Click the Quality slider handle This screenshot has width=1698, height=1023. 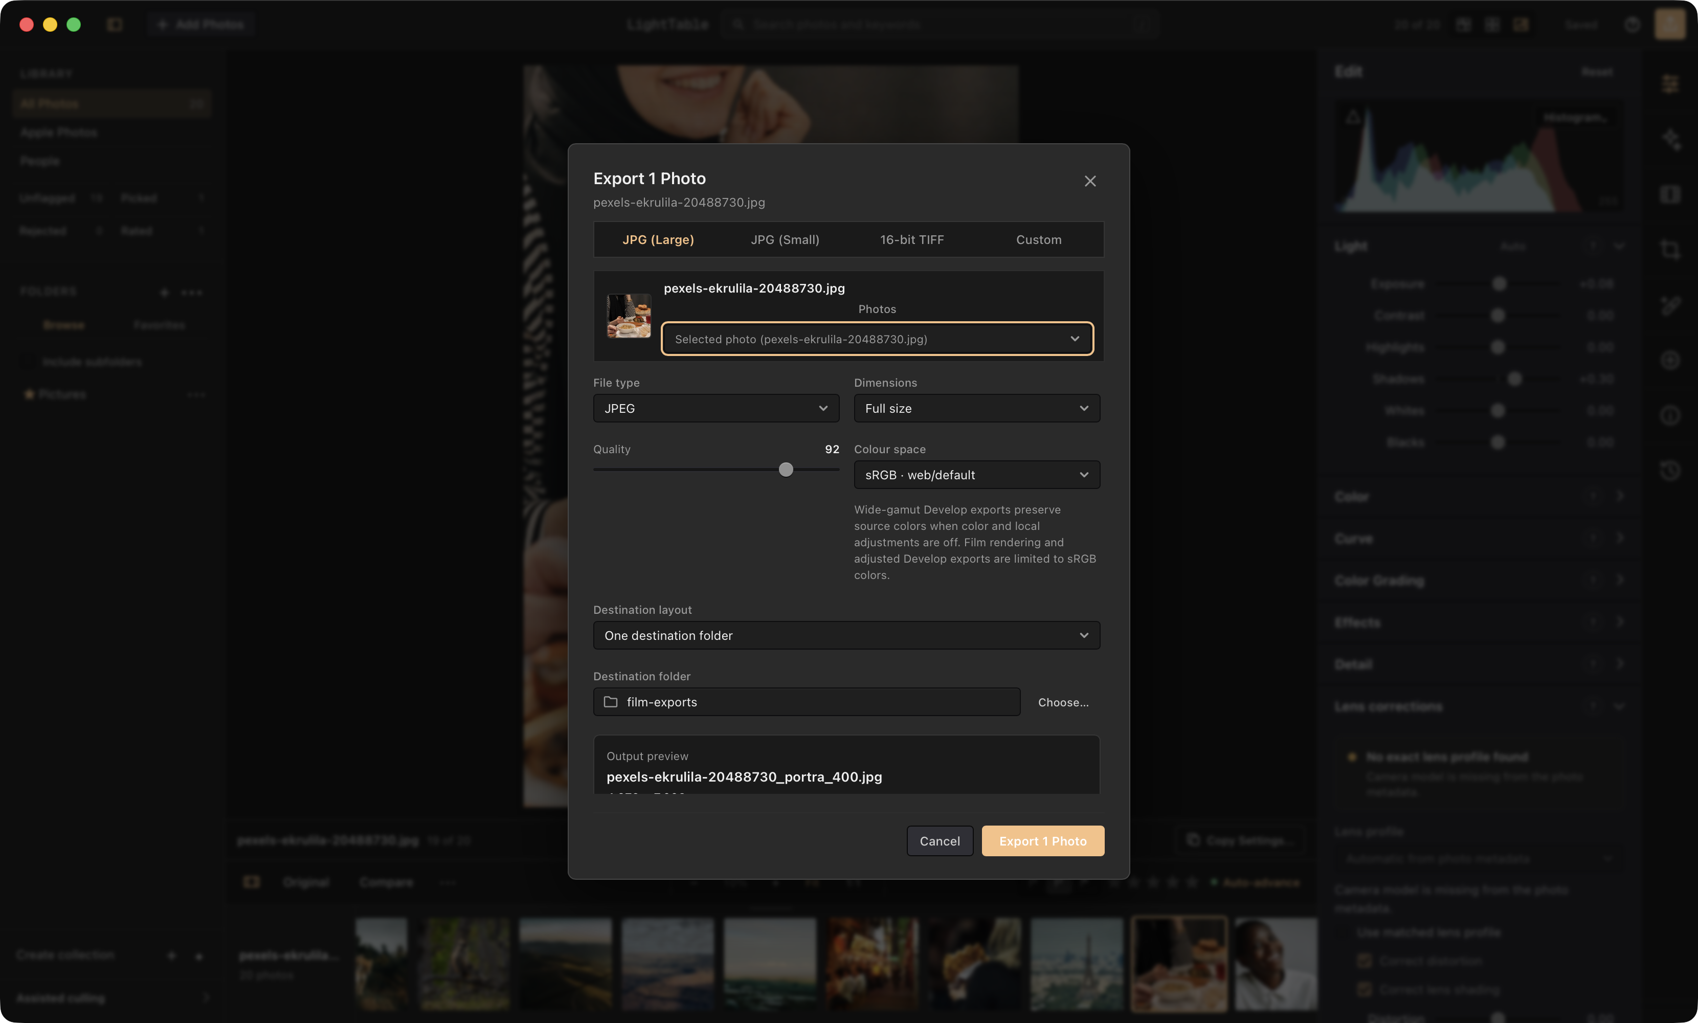pos(786,470)
